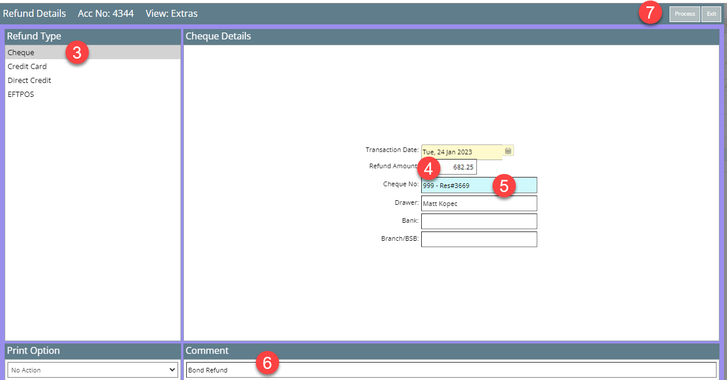Click the Transaction Date field
Screen dimensions: 727x380
tap(461, 152)
